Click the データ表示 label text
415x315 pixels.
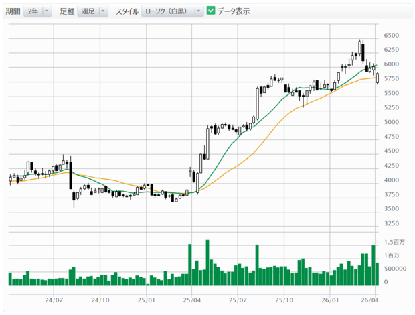pyautogui.click(x=233, y=11)
